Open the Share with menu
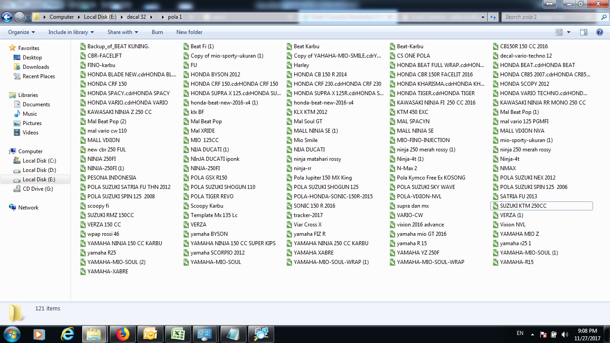 (123, 32)
